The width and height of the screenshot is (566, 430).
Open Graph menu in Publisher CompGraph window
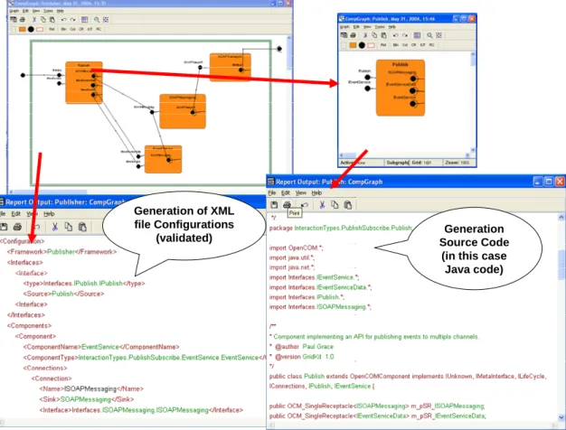coord(14,11)
